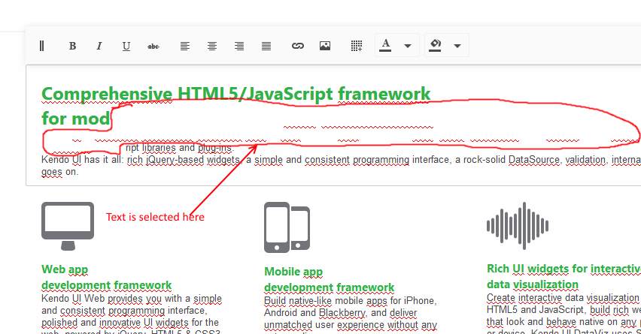This screenshot has height=334, width=641.
Task: Click the sound wave visualization icon
Action: coord(518,225)
